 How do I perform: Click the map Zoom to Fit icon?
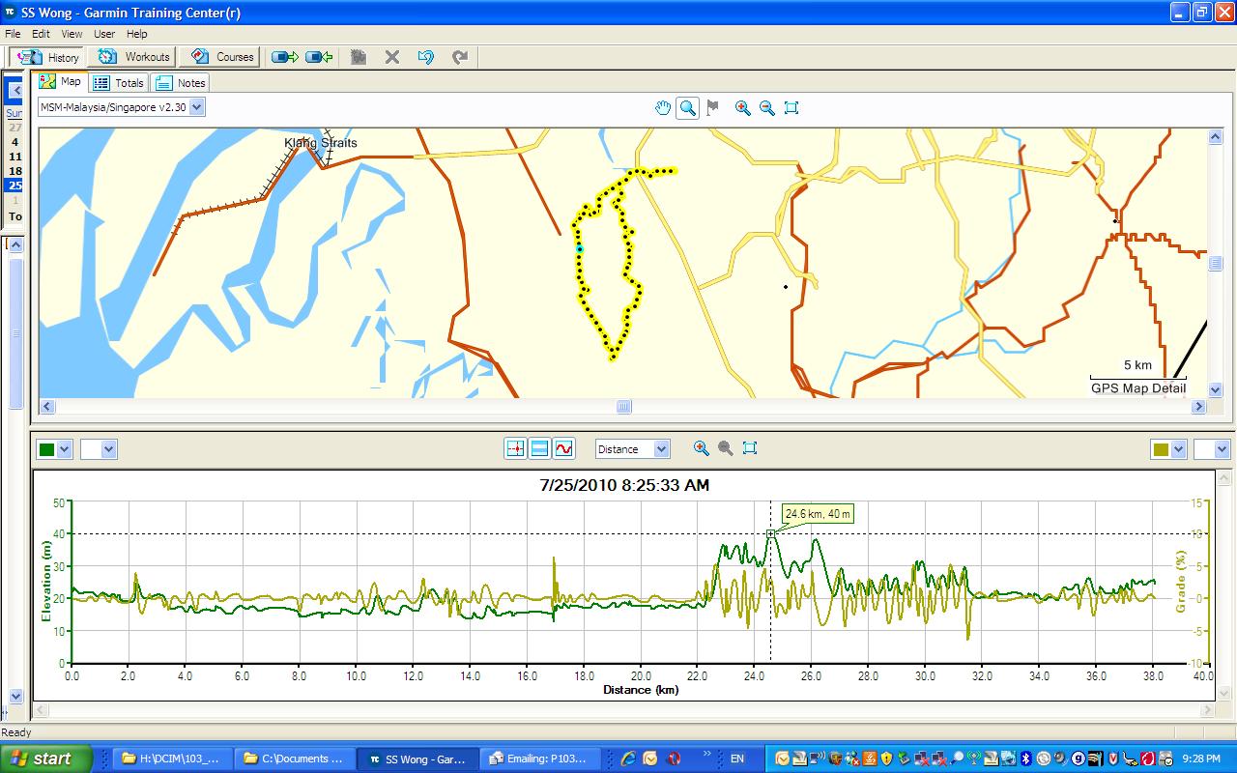click(x=791, y=108)
